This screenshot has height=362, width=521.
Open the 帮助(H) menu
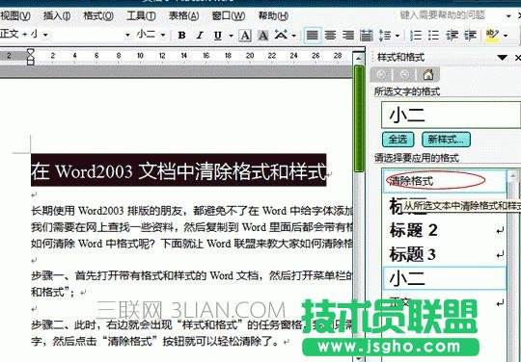[273, 15]
